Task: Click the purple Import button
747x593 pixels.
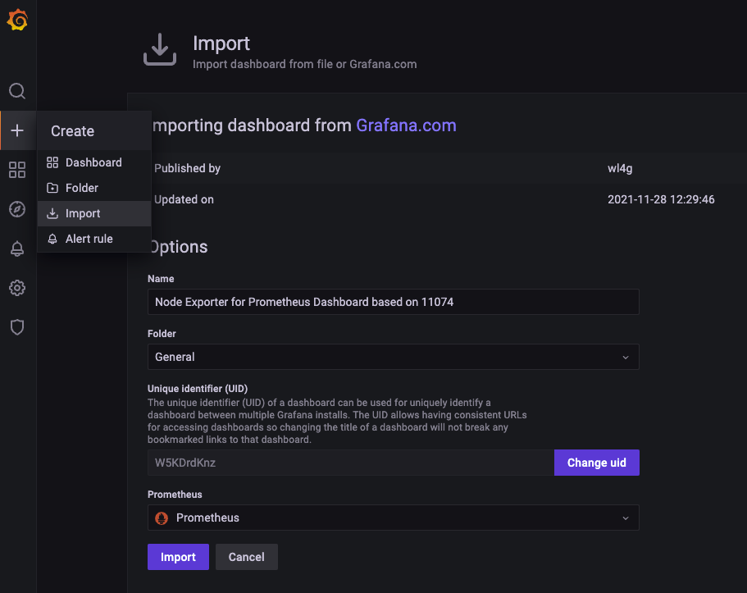Action: pyautogui.click(x=178, y=557)
